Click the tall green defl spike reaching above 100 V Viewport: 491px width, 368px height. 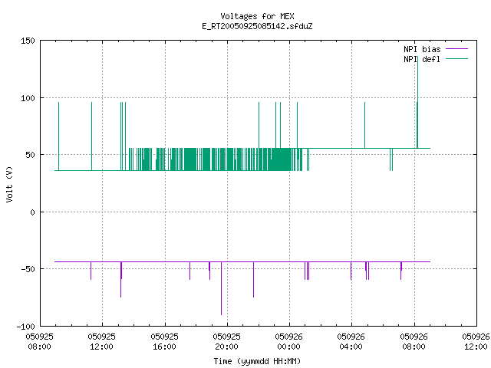[x=417, y=102]
